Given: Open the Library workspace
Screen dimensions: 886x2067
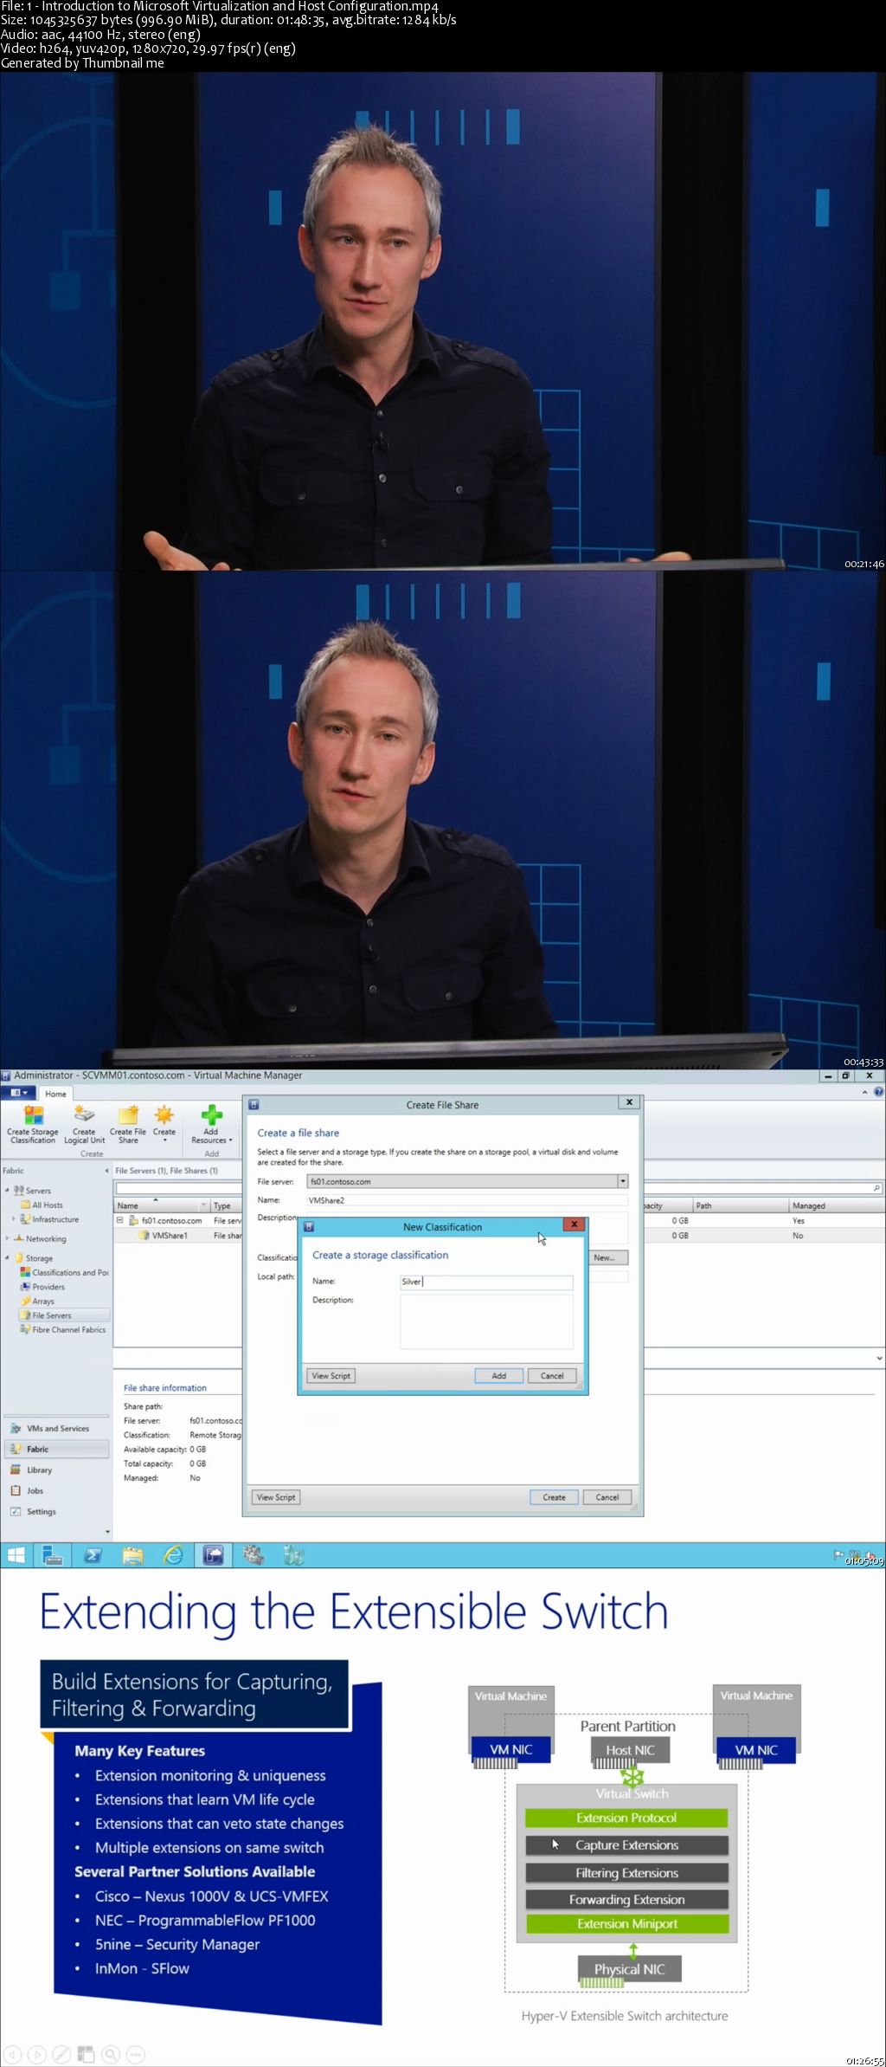Looking at the screenshot, I should click(56, 1470).
